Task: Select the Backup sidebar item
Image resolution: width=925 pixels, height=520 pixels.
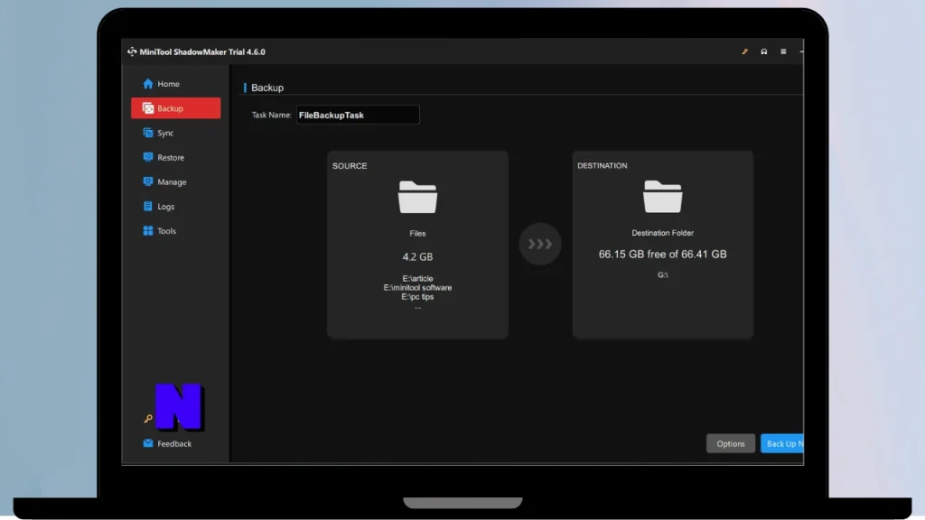Action: [175, 108]
